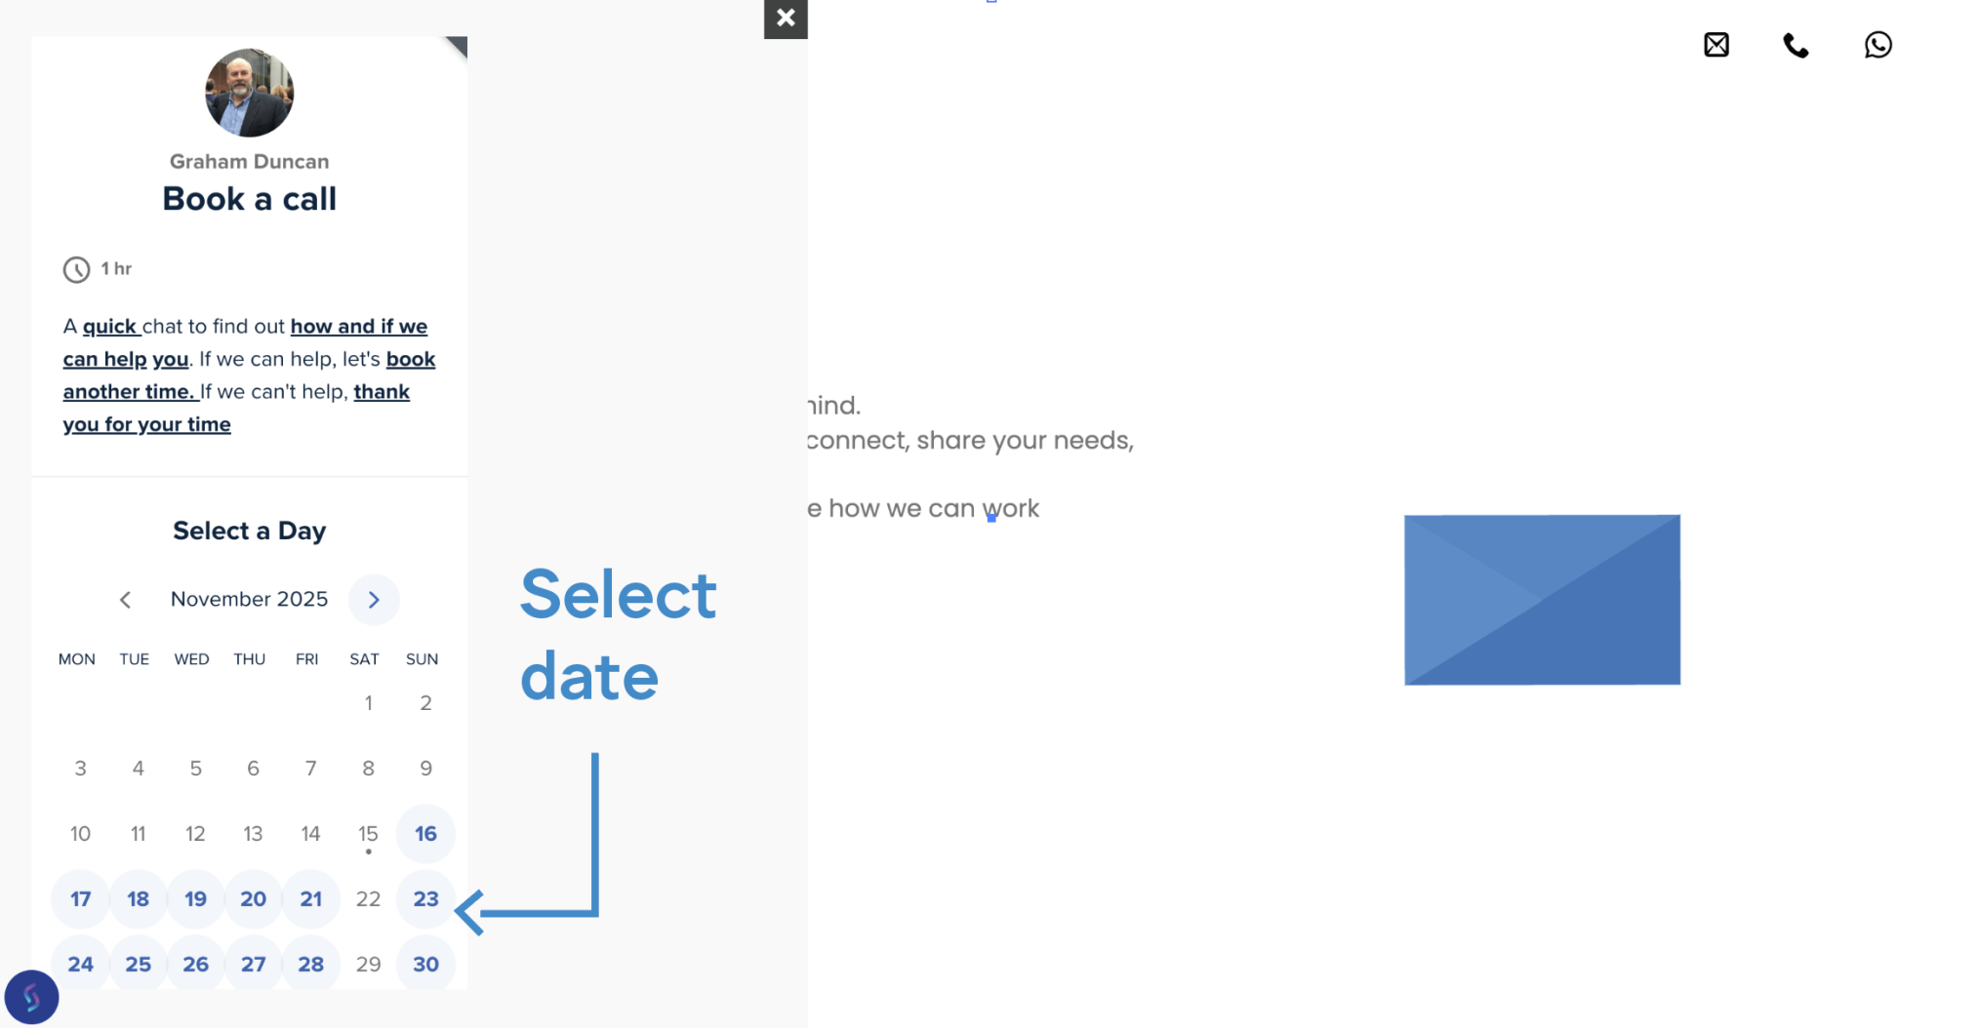Click the large blue envelope image
The image size is (1978, 1028).
(1542, 600)
